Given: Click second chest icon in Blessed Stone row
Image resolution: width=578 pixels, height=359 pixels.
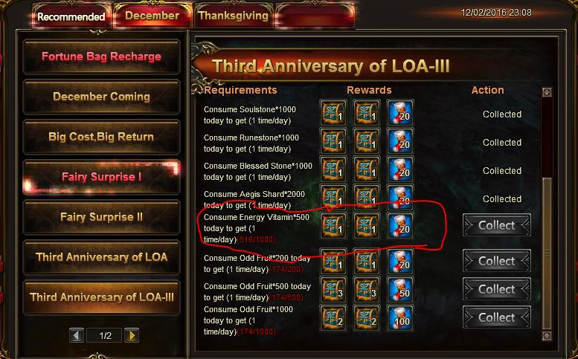Looking at the screenshot, I should pyautogui.click(x=367, y=169).
